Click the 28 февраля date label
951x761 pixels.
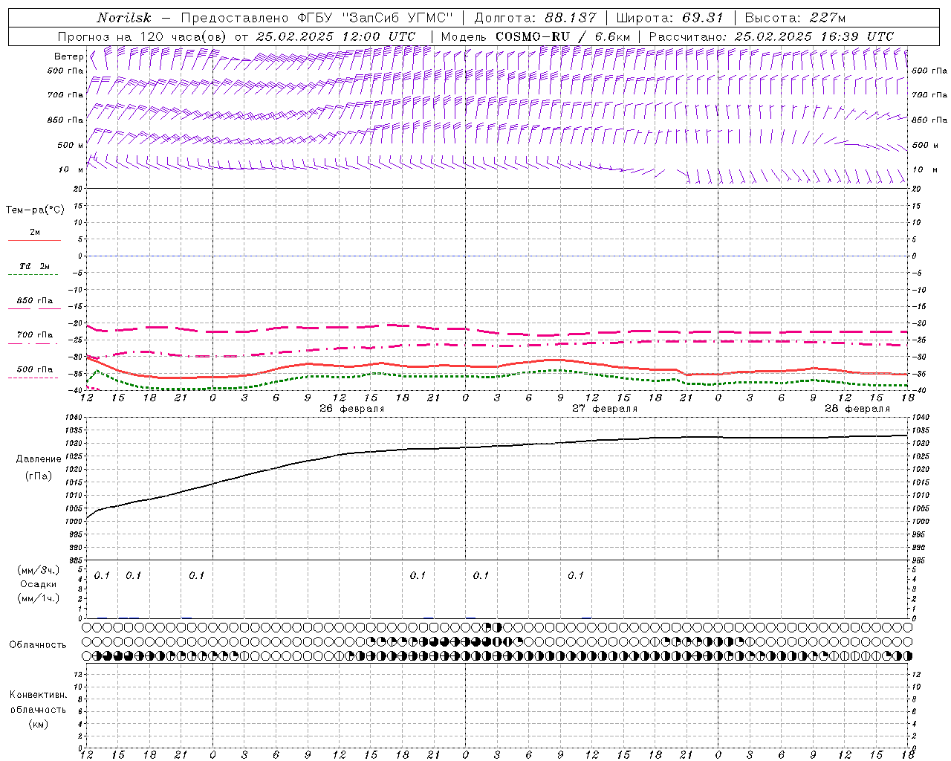coord(857,409)
